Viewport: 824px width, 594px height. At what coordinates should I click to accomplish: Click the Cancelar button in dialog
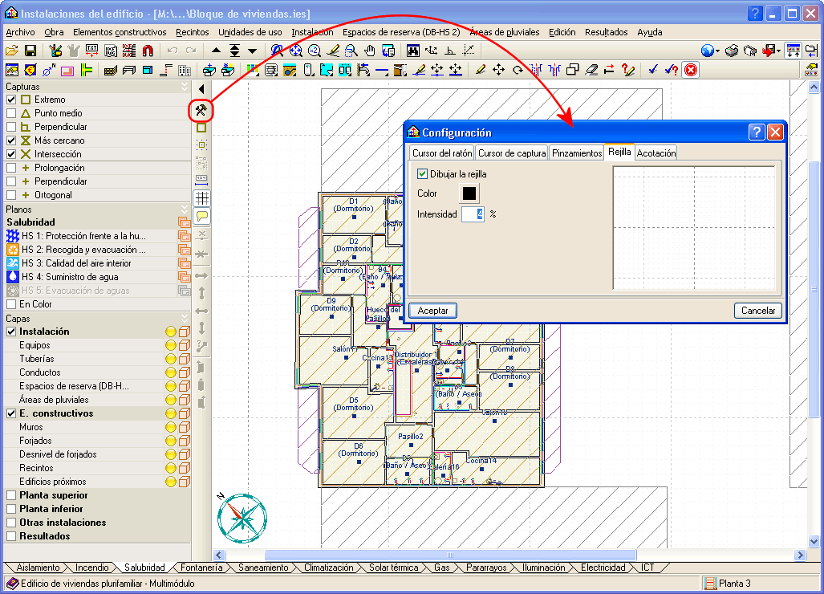pyautogui.click(x=757, y=311)
